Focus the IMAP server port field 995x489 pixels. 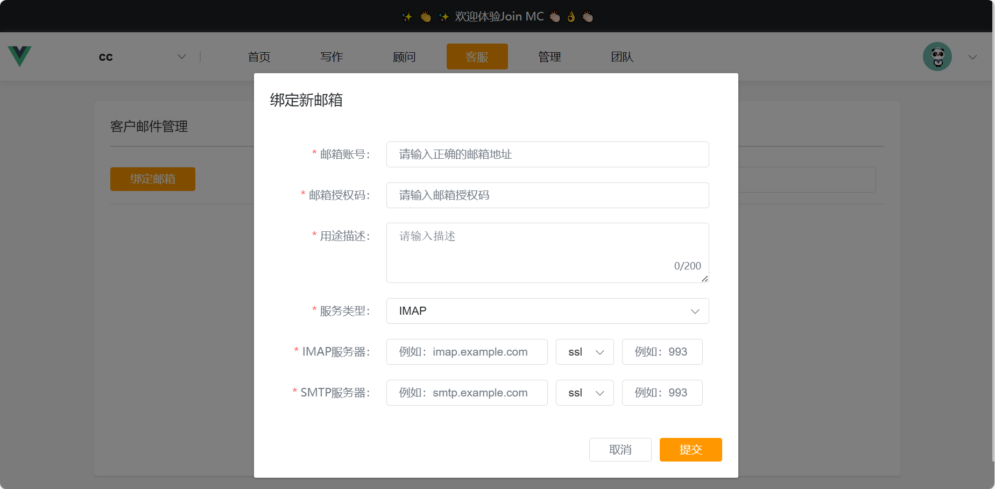662,352
